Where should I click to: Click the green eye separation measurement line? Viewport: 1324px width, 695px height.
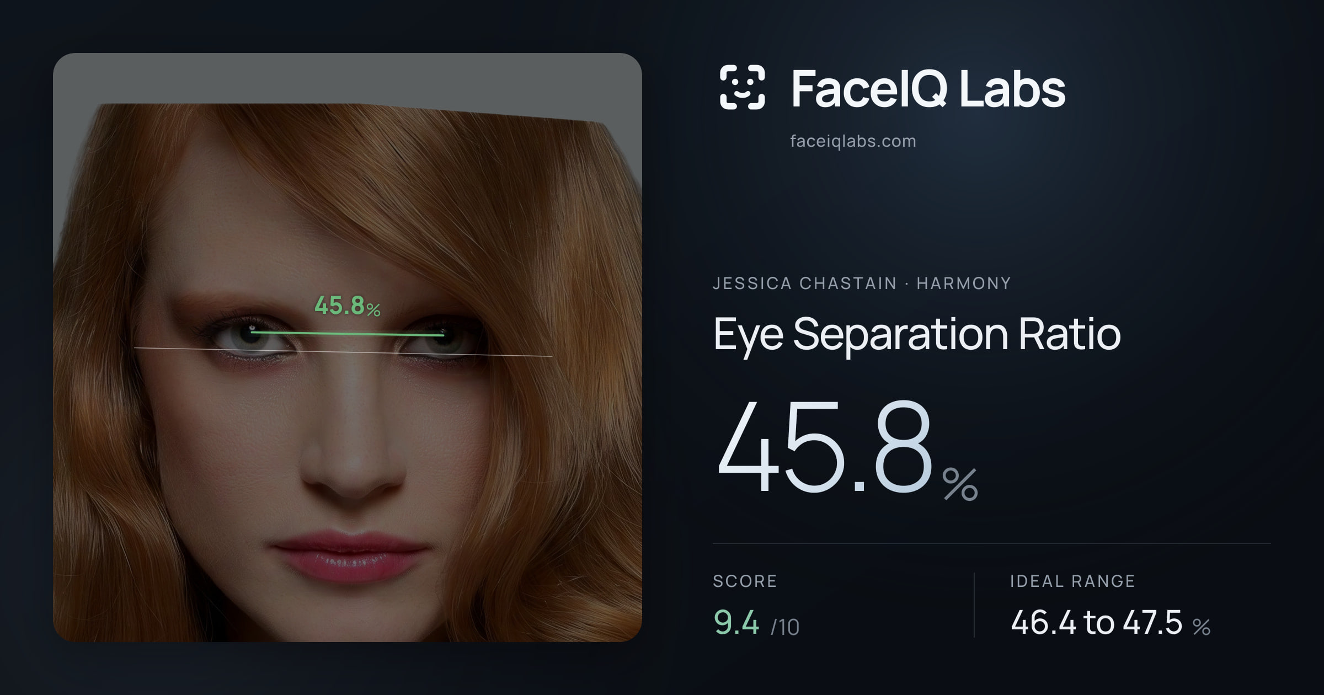[348, 333]
